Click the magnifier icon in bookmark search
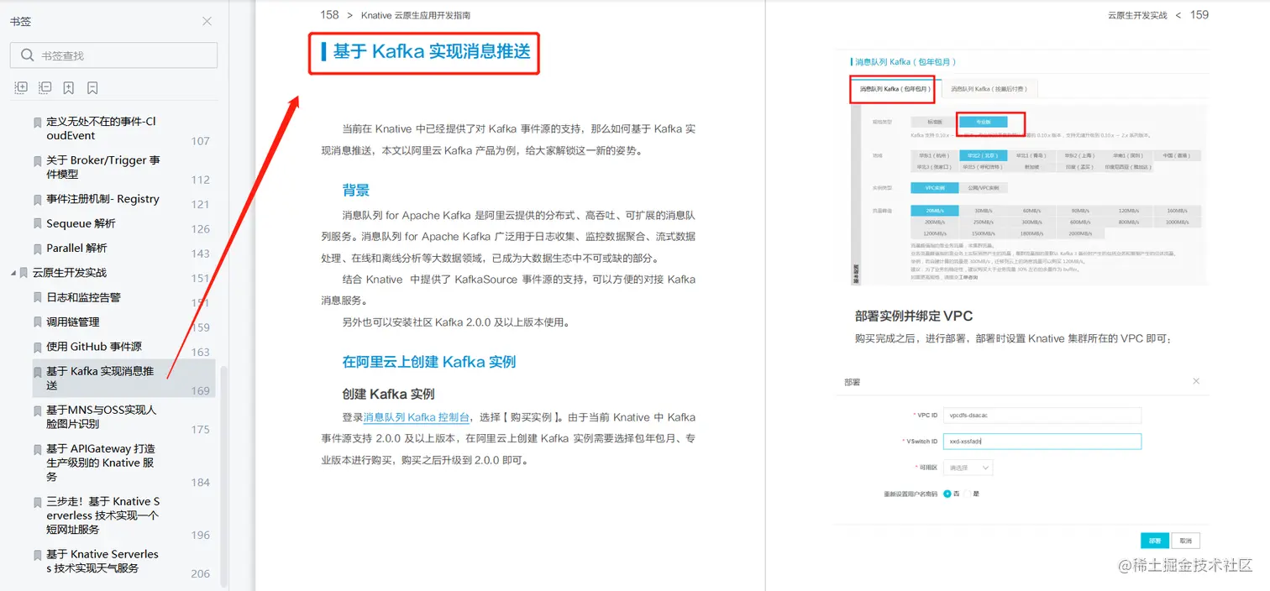This screenshot has width=1270, height=591. (27, 55)
